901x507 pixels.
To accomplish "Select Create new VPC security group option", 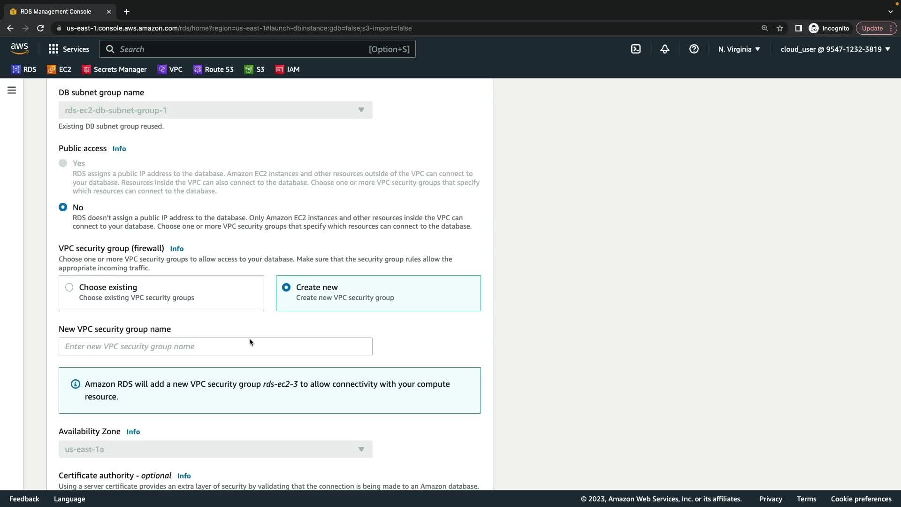I will (286, 287).
